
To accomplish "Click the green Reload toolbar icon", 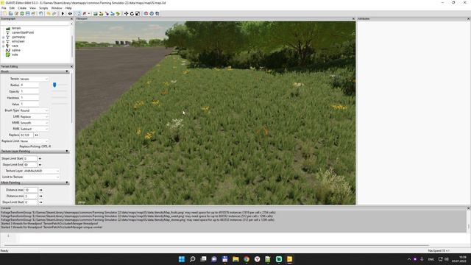I will [x=22, y=13].
